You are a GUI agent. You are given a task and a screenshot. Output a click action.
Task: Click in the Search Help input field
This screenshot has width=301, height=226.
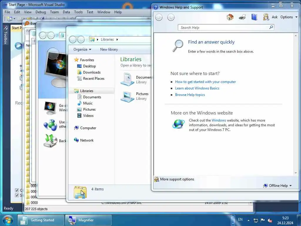[224, 27]
